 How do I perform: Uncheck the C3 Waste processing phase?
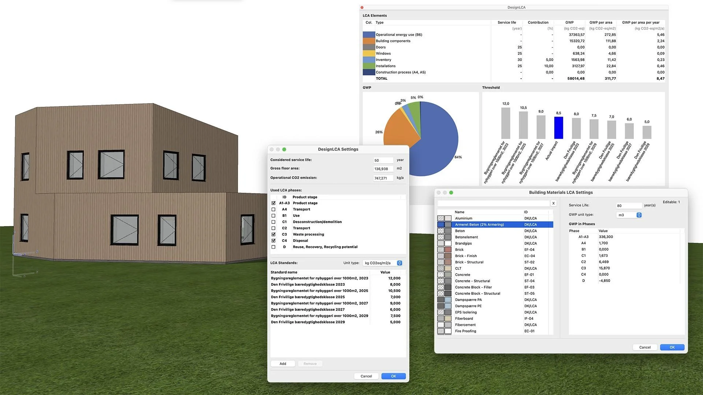273,234
